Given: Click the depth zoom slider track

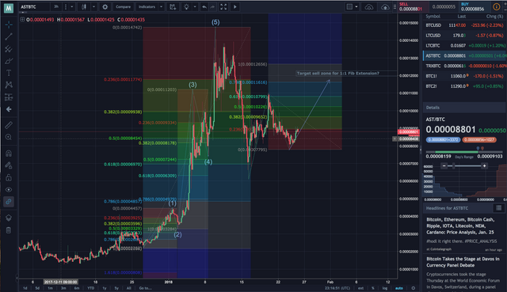Looking at the screenshot, I should 465,165.
